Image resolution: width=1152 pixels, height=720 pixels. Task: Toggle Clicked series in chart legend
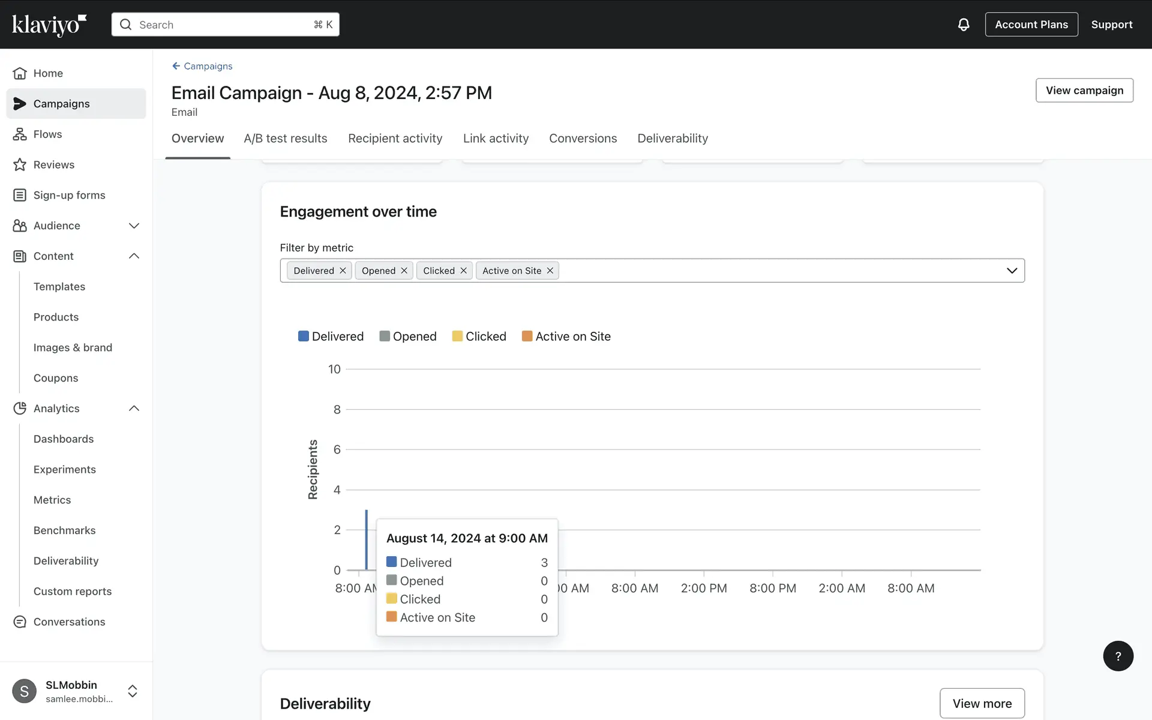coord(479,337)
